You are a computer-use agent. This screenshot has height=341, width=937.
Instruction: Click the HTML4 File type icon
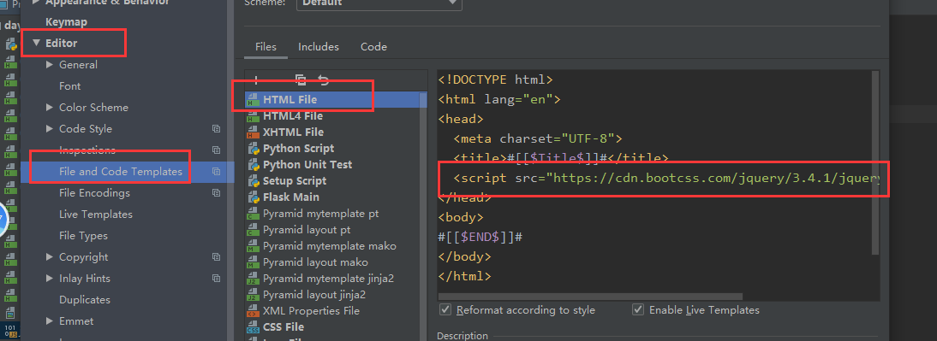click(253, 116)
